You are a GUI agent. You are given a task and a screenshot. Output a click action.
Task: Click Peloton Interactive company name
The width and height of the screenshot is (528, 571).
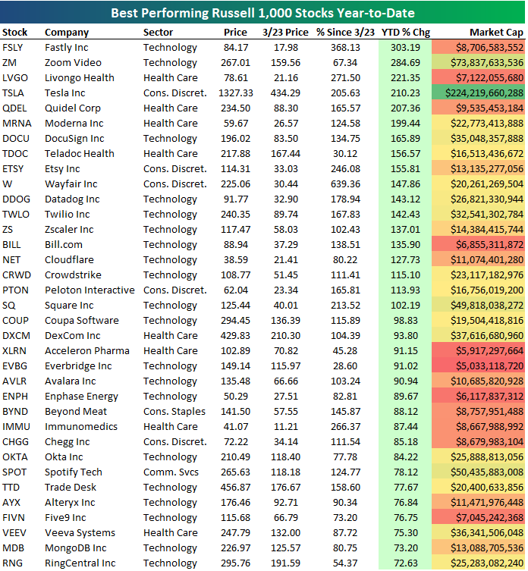pos(90,290)
